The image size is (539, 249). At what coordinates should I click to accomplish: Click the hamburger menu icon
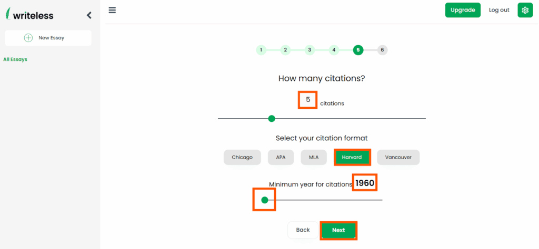pyautogui.click(x=112, y=10)
